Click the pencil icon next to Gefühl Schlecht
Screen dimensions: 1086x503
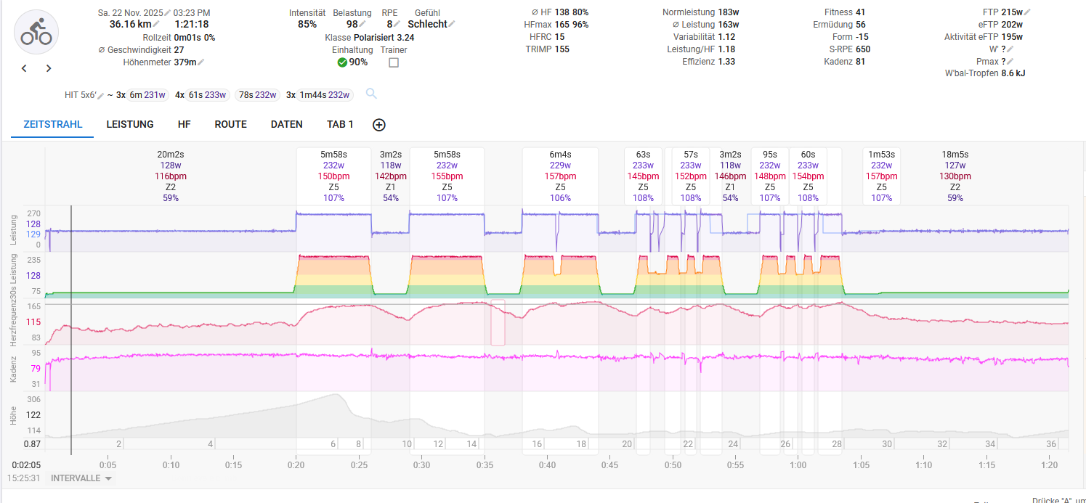coord(452,25)
